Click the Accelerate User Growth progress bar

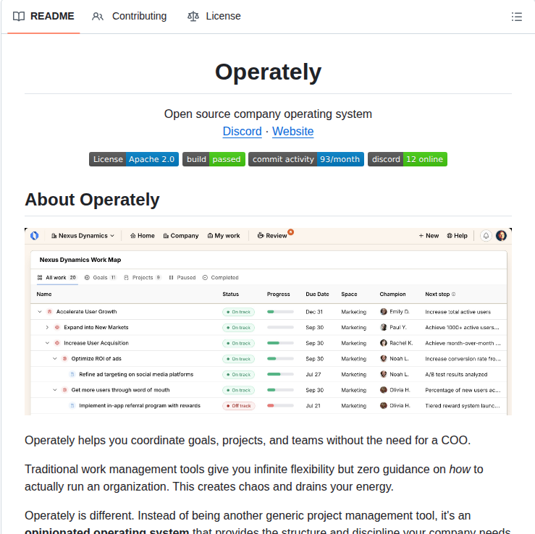(280, 312)
